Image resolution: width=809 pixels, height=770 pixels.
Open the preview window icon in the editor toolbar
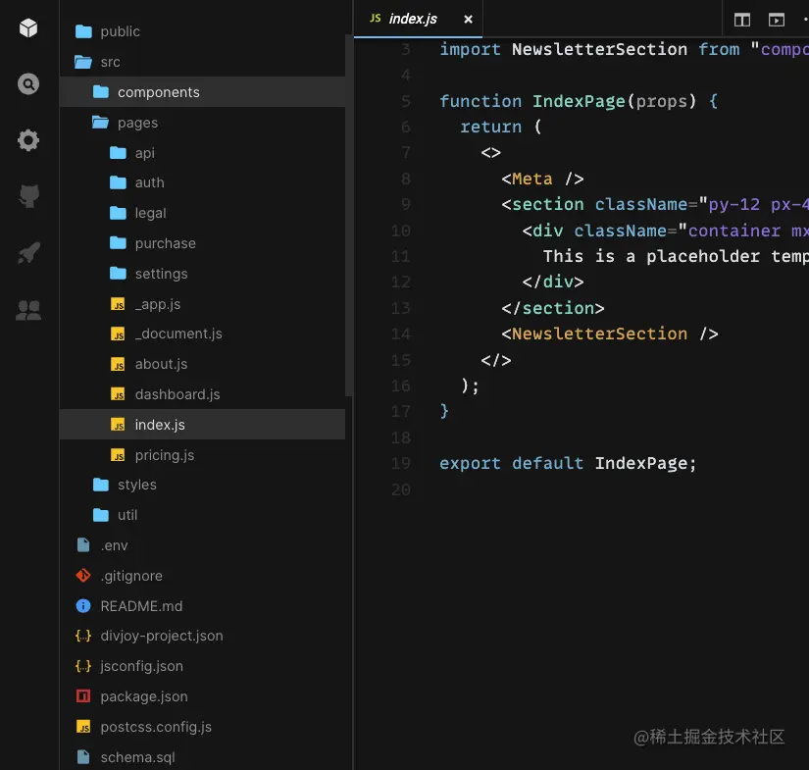(776, 20)
